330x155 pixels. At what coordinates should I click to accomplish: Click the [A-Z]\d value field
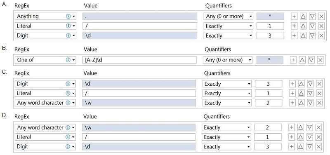click(139, 60)
